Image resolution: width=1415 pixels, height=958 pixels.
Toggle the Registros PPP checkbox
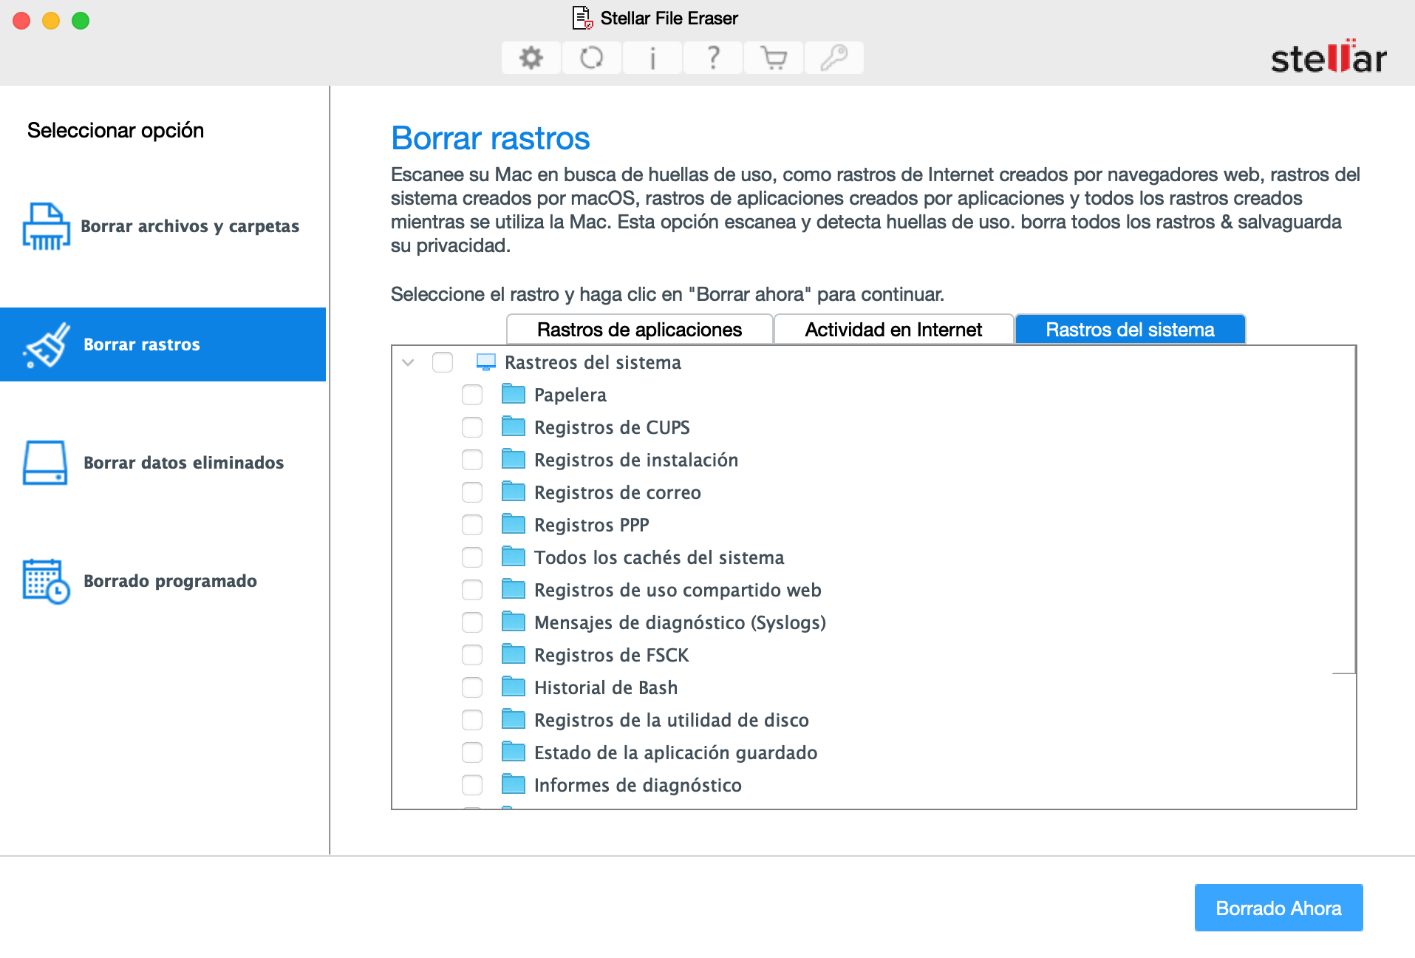472,525
